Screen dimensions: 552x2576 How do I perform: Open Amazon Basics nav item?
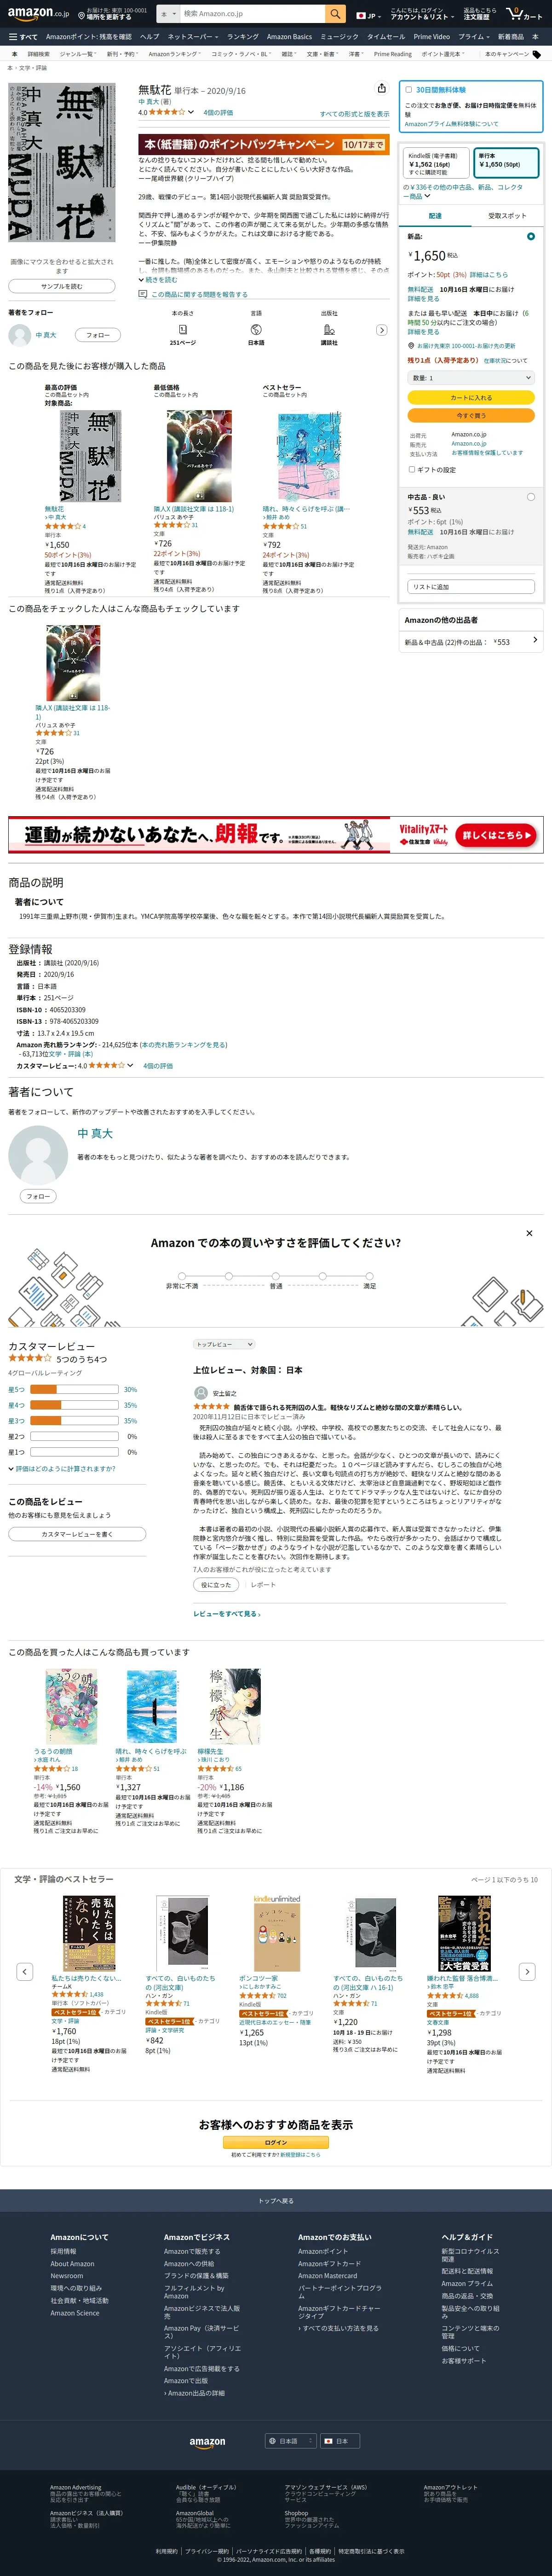pos(289,36)
